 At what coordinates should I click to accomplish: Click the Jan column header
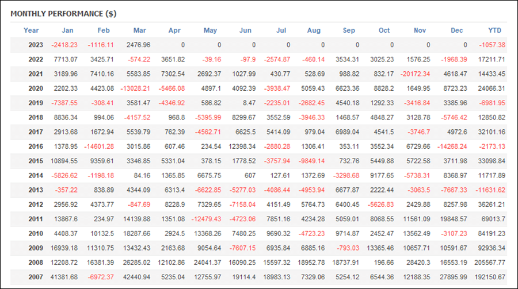[67, 30]
